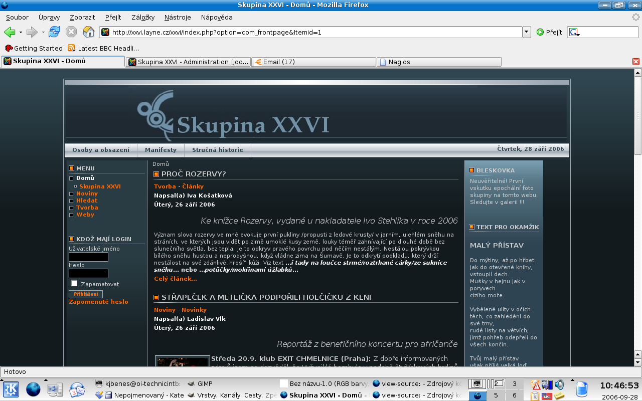Open the Záložky menu
The height and width of the screenshot is (401, 642).
143,17
